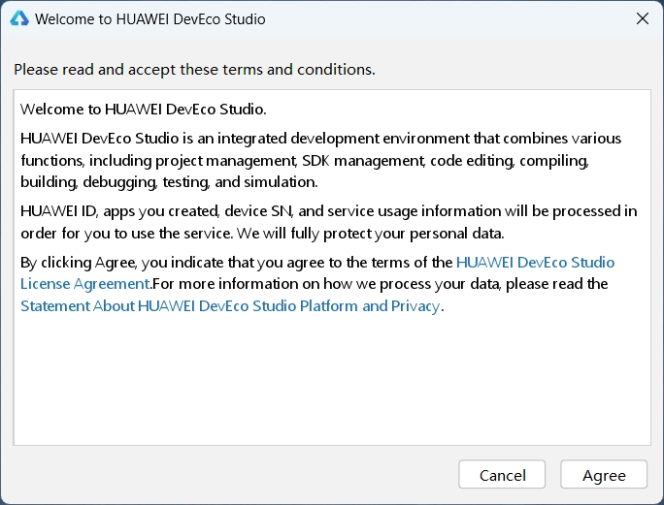Open the HUAWEI DevEco Studio License Agreement link
The height and width of the screenshot is (505, 664).
[535, 262]
